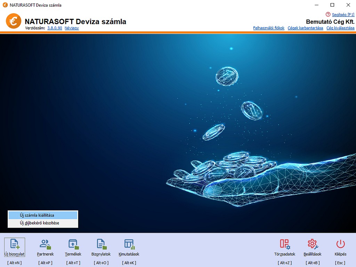Maximize the NATURASOFT window
Screen dimensions: 356x267
tap(332, 5)
